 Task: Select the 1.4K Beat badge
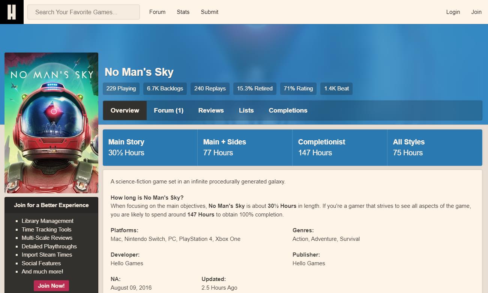click(336, 89)
